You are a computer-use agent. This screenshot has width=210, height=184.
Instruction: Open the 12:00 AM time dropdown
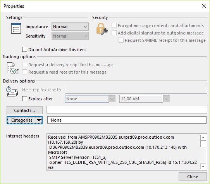167,99
